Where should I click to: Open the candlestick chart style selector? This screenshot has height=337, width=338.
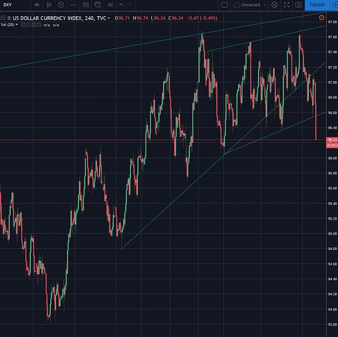[x=49, y=5]
